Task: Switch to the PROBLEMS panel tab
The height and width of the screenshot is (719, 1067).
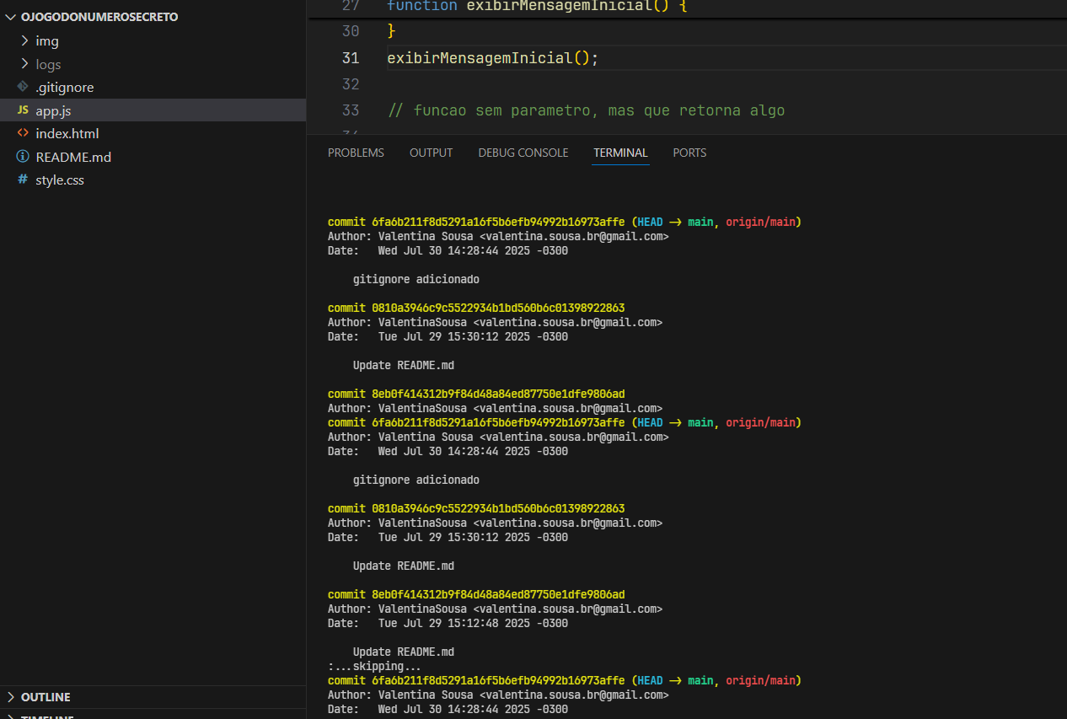Action: click(356, 153)
